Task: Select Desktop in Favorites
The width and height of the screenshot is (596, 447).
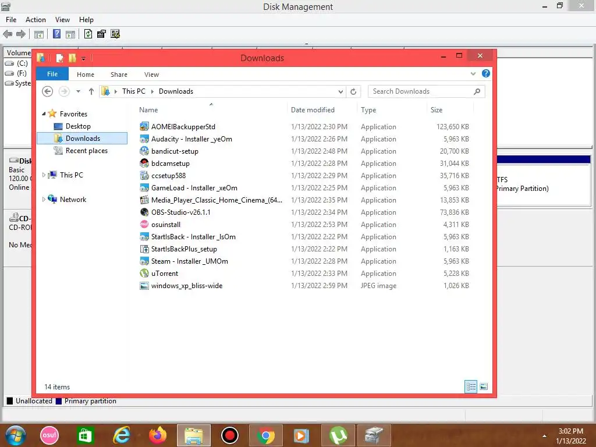Action: 78,126
